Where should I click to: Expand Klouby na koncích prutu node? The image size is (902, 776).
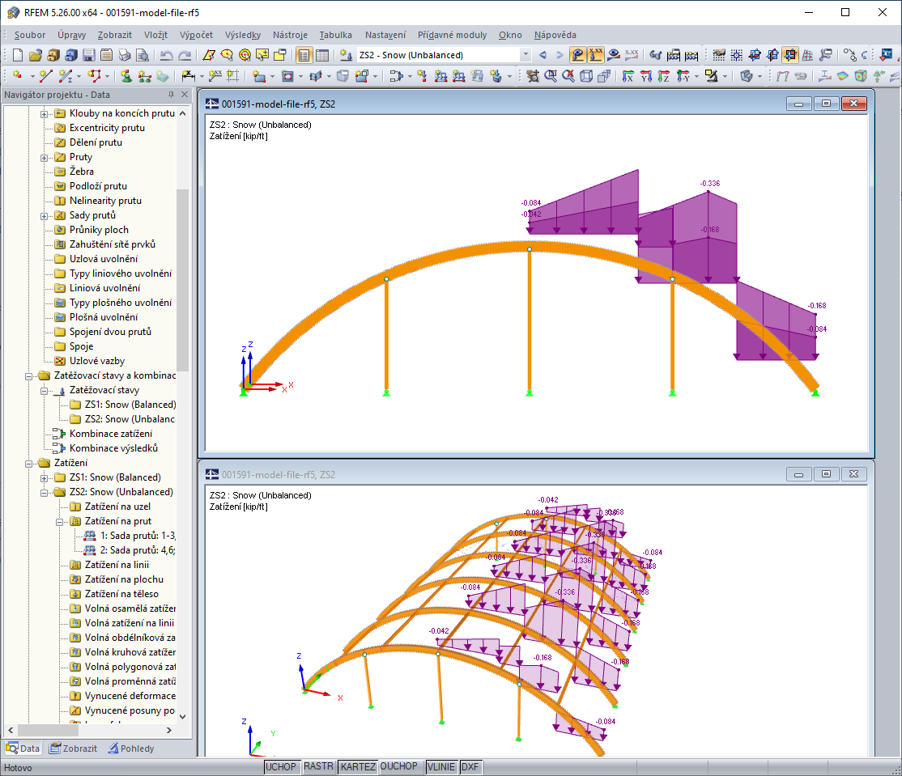click(44, 114)
